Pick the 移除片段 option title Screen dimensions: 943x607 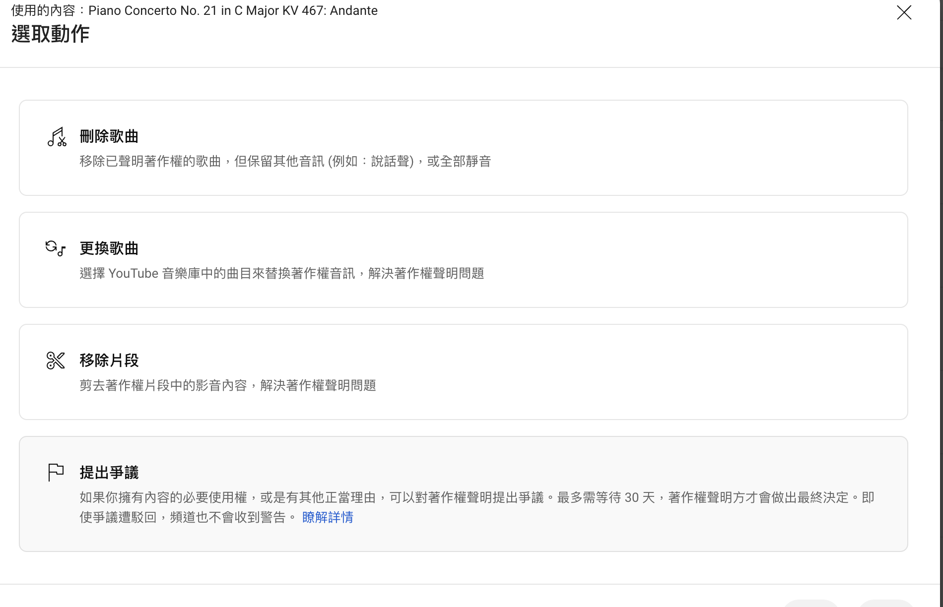tap(109, 361)
